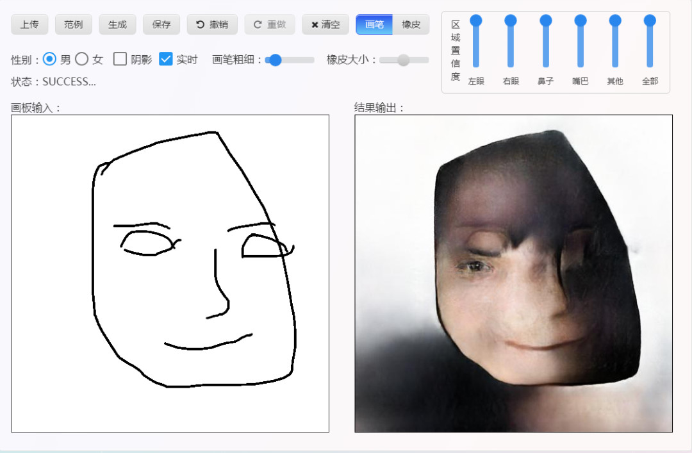The height and width of the screenshot is (453, 692).
Task: Open the 范例 examples button
Action: coord(74,24)
